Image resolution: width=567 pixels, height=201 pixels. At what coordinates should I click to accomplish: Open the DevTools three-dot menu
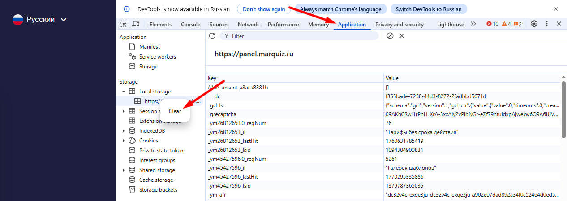click(x=547, y=24)
